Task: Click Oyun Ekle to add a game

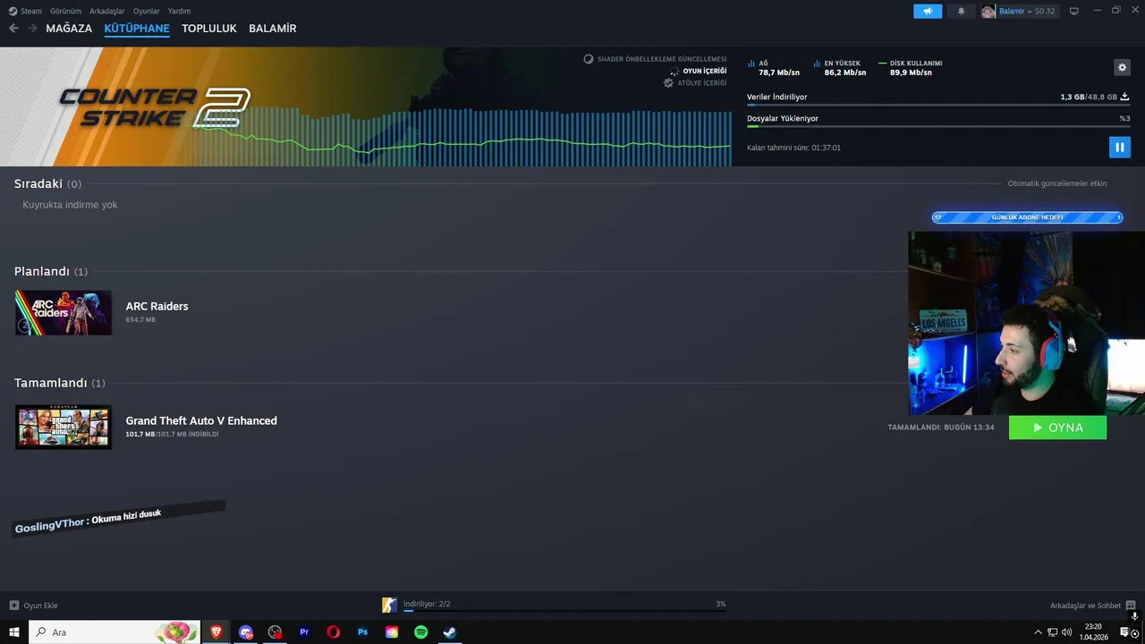Action: [x=40, y=606]
